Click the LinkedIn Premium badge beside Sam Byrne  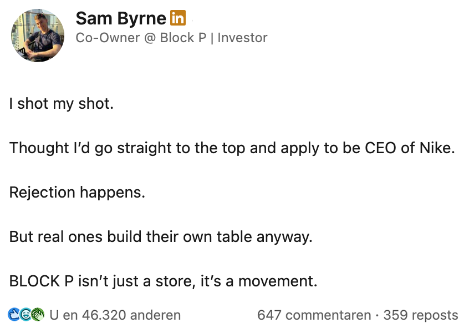[177, 18]
